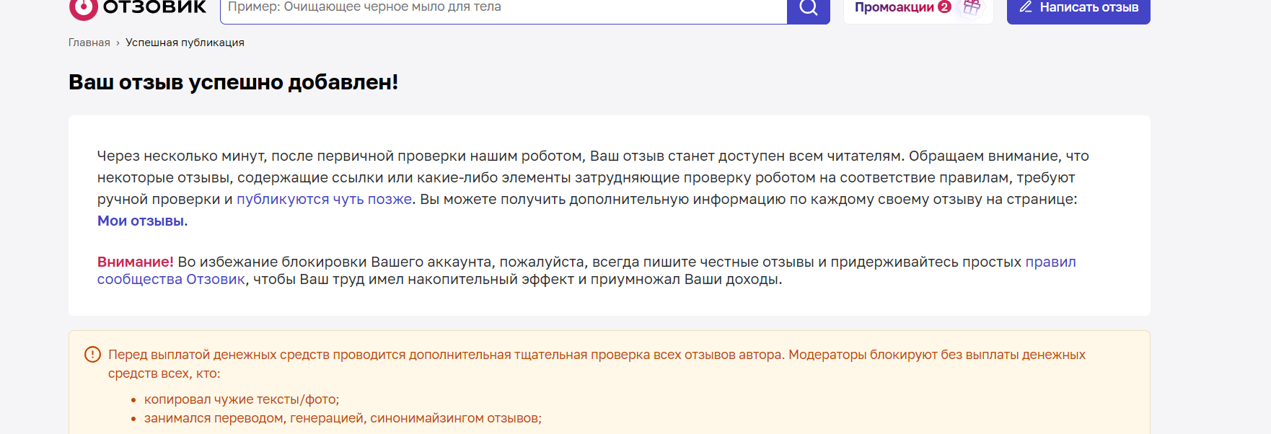This screenshot has height=434, width=1271.
Task: Click the Внимание! warning label
Action: (x=136, y=262)
